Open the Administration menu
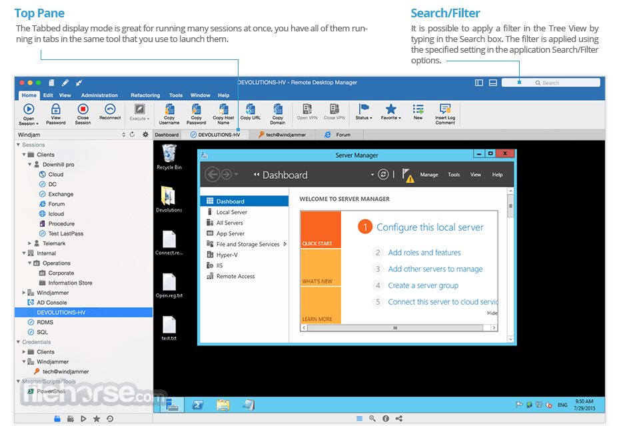 click(99, 95)
